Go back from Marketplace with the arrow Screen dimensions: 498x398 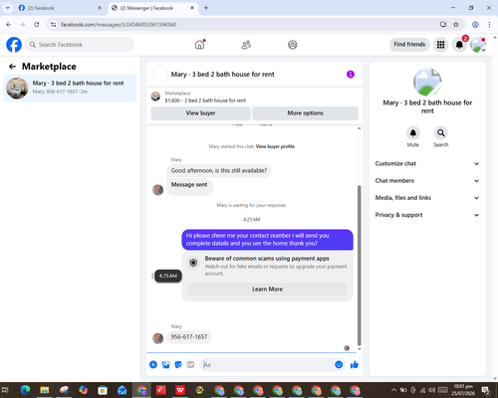12,67
